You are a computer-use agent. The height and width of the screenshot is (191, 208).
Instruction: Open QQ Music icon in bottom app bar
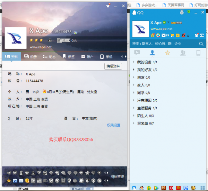point(149,188)
